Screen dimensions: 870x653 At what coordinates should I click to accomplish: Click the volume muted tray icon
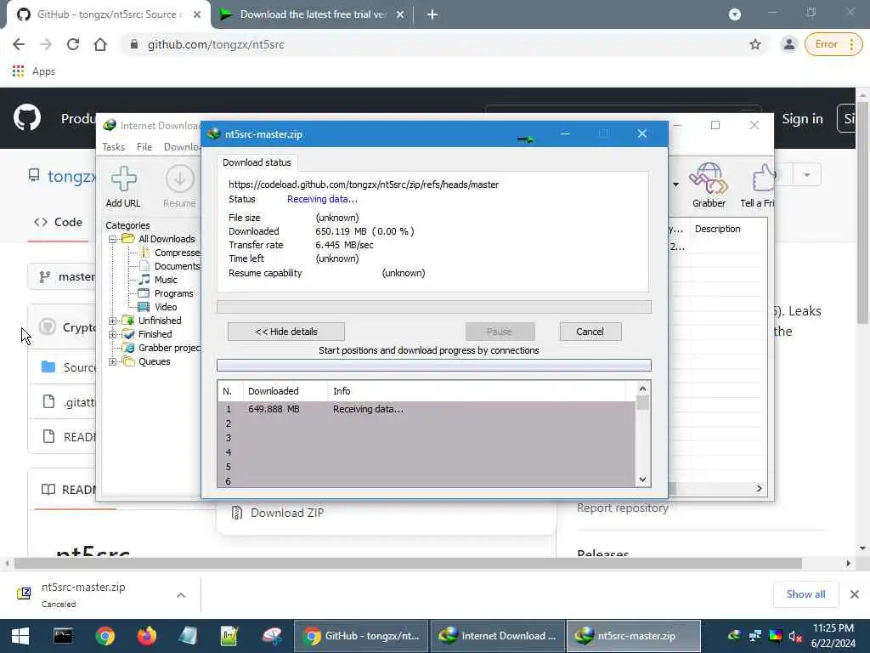(x=794, y=636)
